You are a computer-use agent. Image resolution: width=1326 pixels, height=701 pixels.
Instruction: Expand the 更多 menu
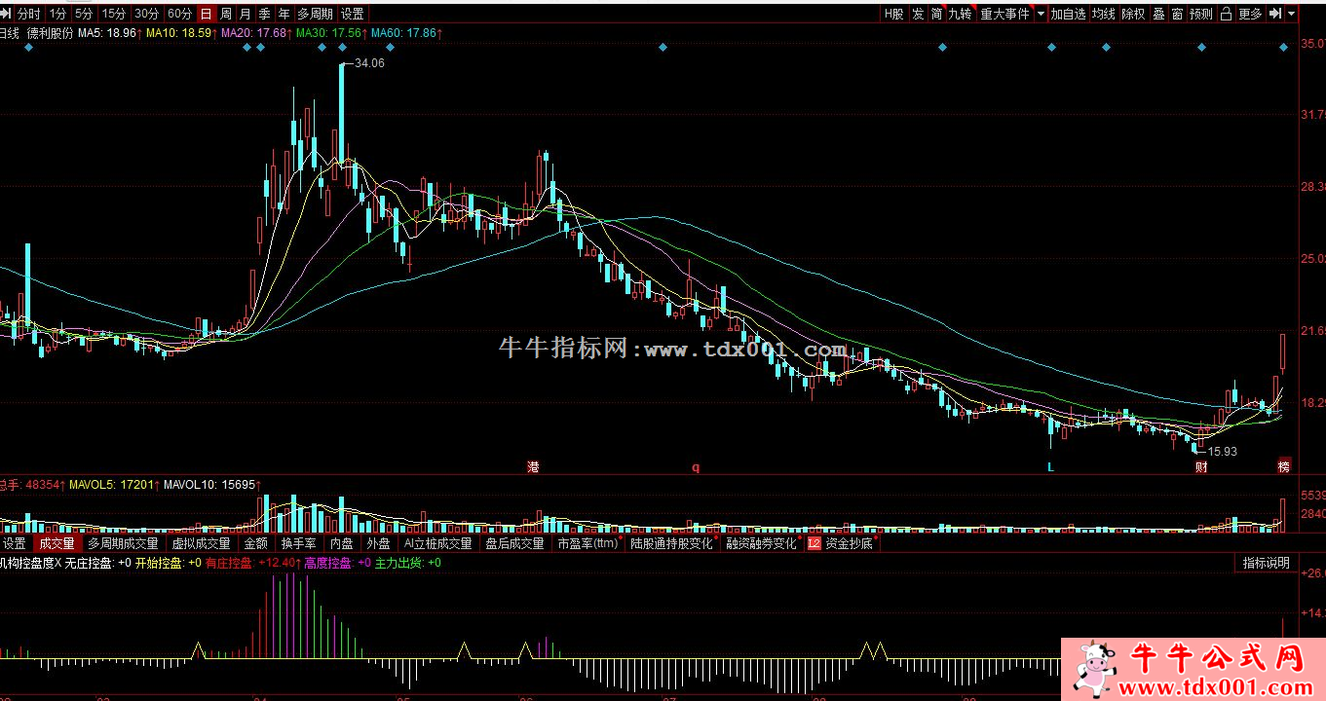pos(1250,14)
